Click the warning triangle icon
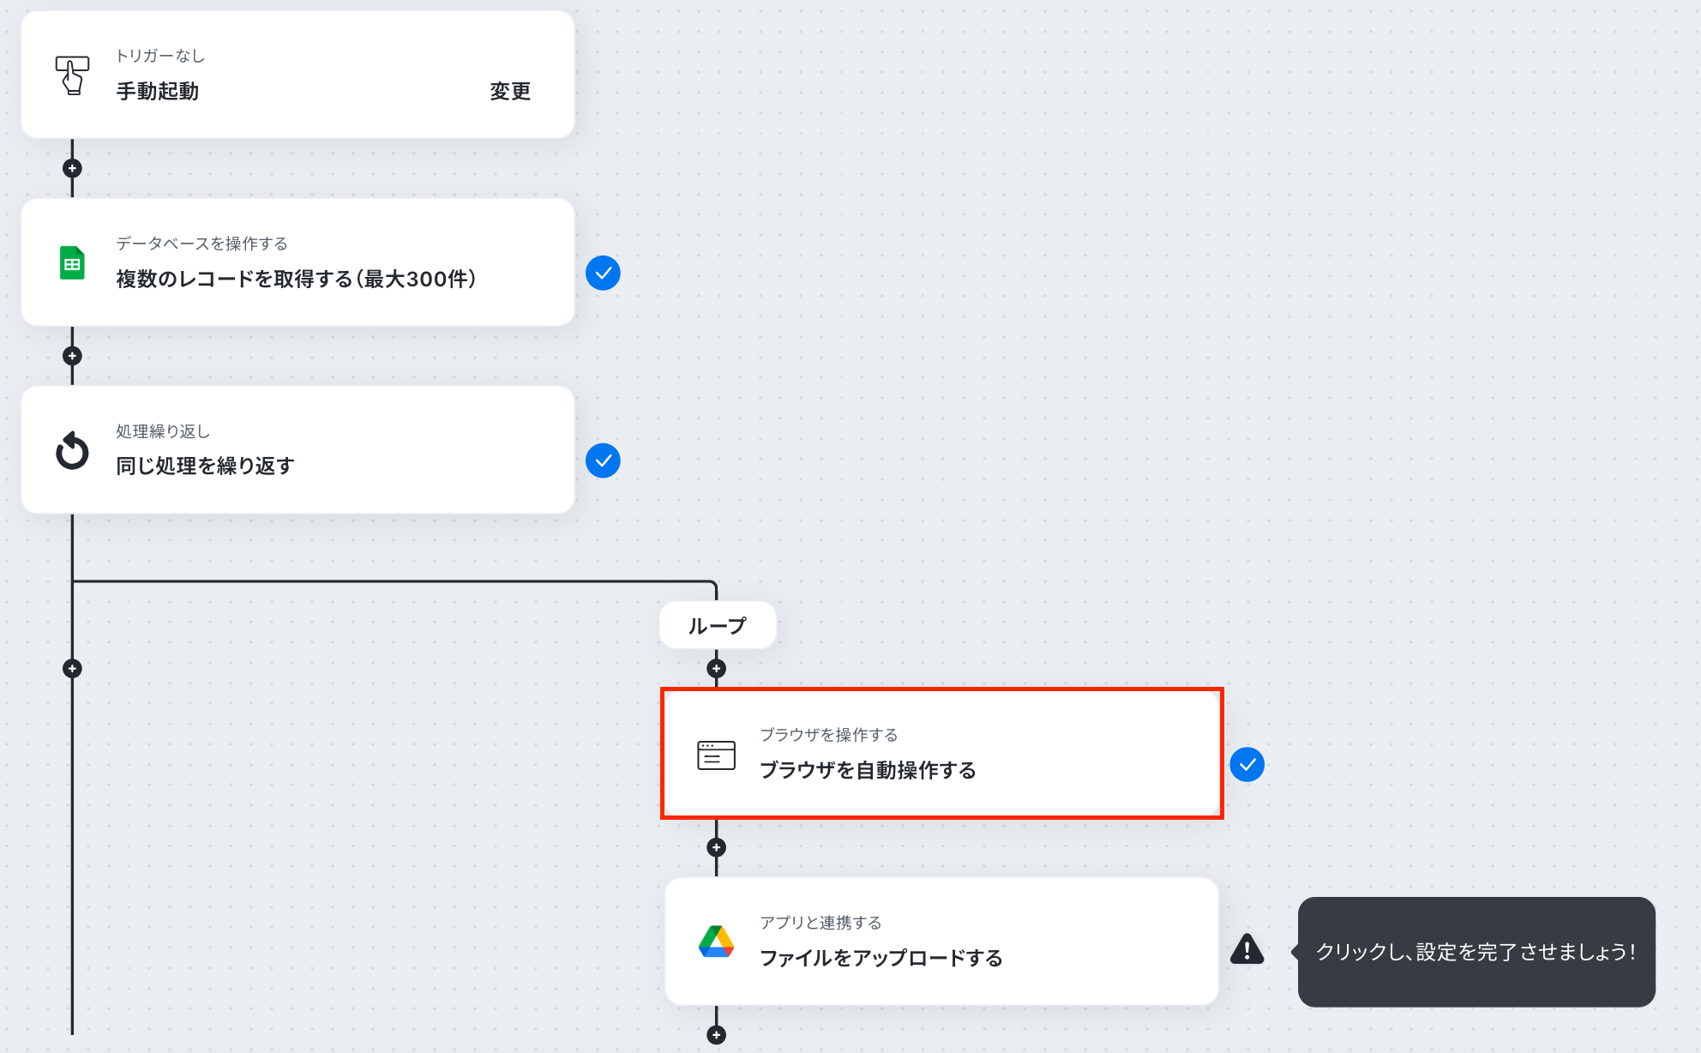1701x1053 pixels. 1247,950
